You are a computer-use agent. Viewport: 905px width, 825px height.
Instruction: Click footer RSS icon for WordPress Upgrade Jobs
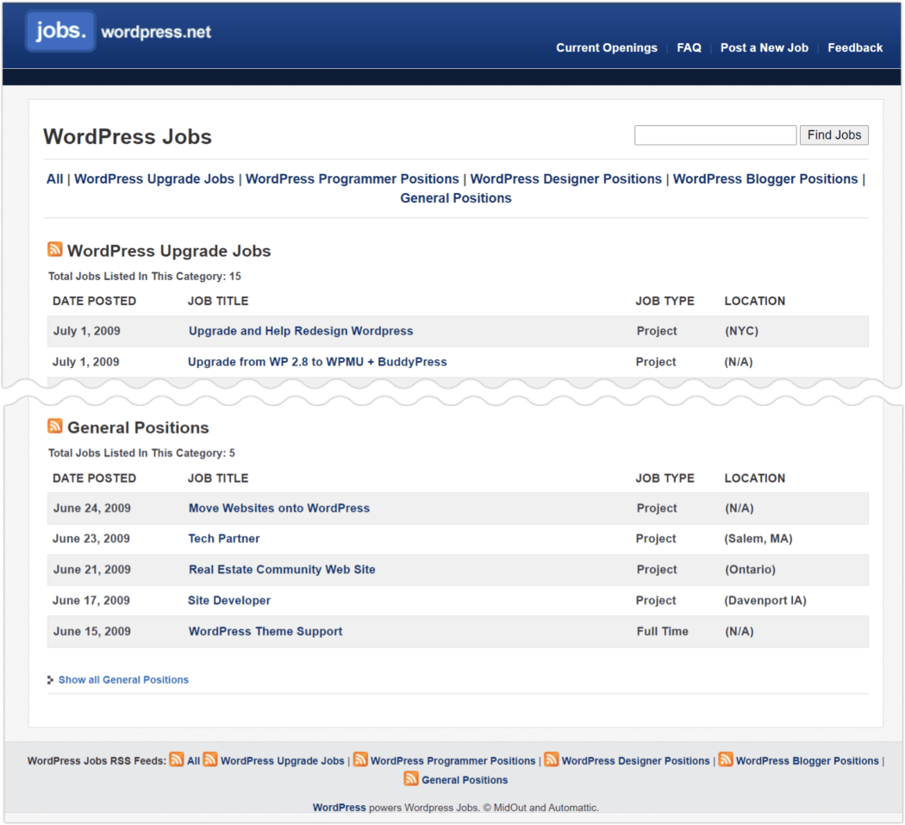210,759
